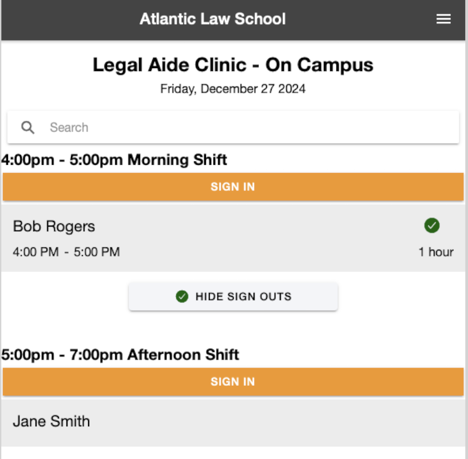Click the magnifying glass search icon

click(28, 127)
